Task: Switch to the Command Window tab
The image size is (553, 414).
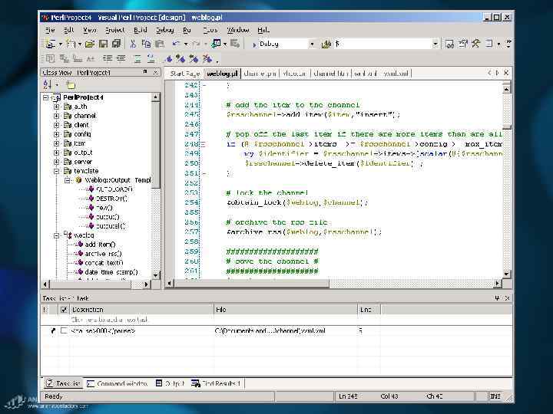Action: [x=118, y=383]
